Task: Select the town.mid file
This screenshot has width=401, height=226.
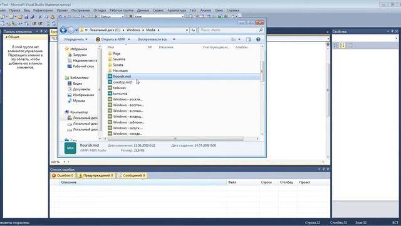Action: 120,94
